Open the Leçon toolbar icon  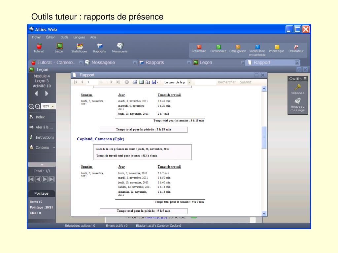(x=59, y=48)
